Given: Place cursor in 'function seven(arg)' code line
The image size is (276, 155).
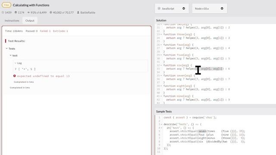Looking at the screenshot, I should 179,76.
